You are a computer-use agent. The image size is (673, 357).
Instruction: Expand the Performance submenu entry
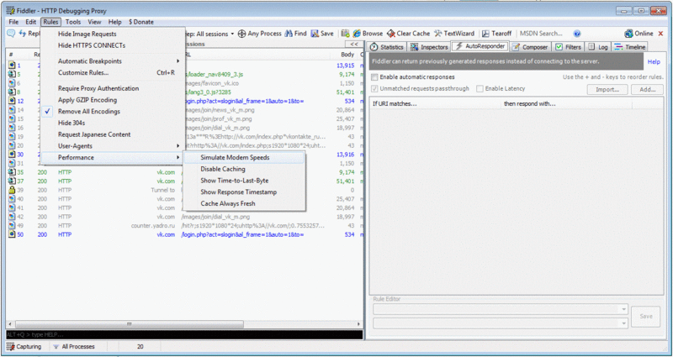[113, 157]
